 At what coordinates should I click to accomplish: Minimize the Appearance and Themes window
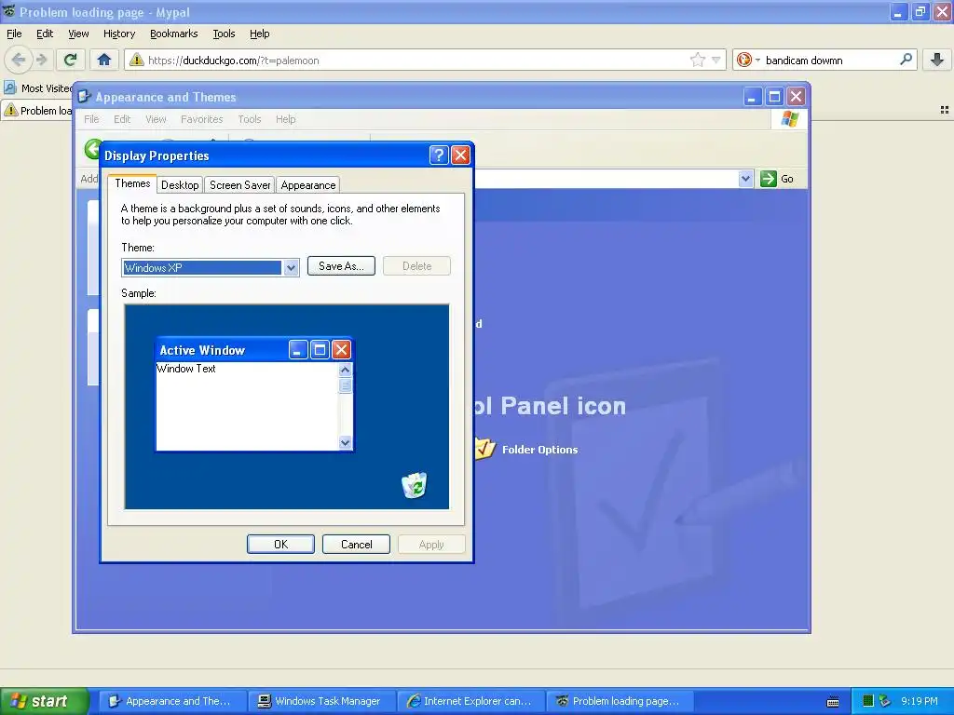pyautogui.click(x=753, y=97)
